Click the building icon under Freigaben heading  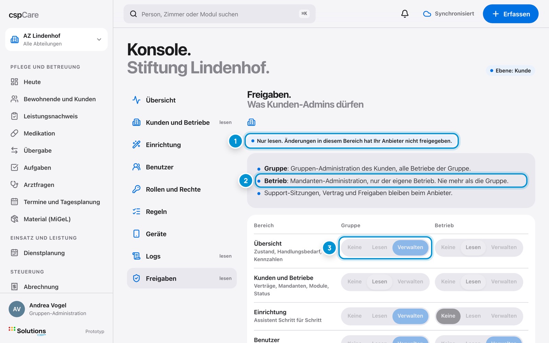coord(251,122)
